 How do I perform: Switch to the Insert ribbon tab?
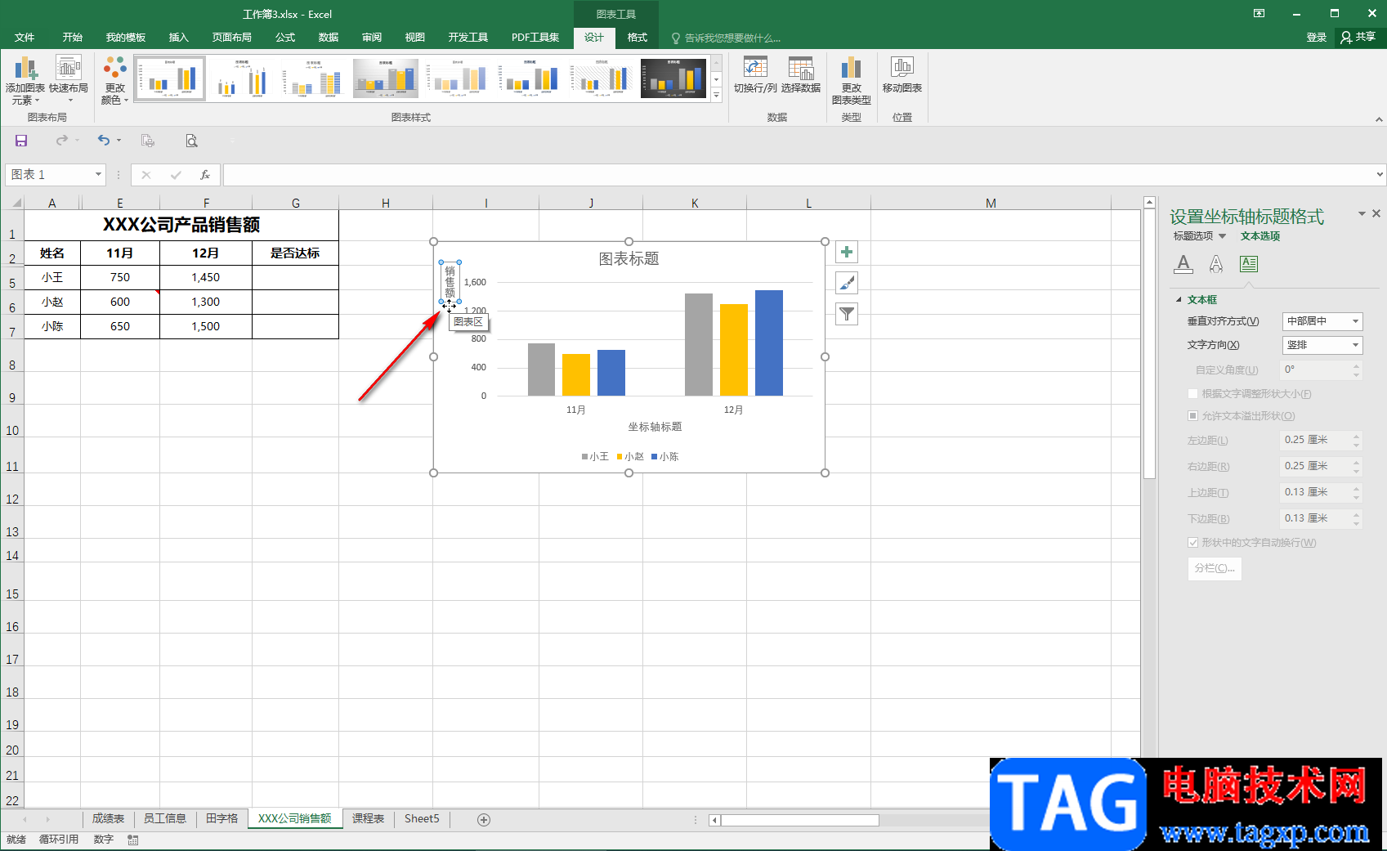point(178,38)
